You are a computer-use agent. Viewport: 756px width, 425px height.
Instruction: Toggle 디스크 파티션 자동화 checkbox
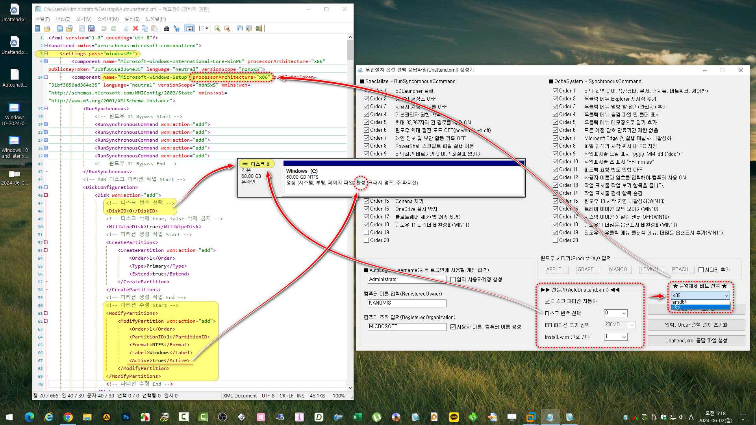pyautogui.click(x=547, y=301)
